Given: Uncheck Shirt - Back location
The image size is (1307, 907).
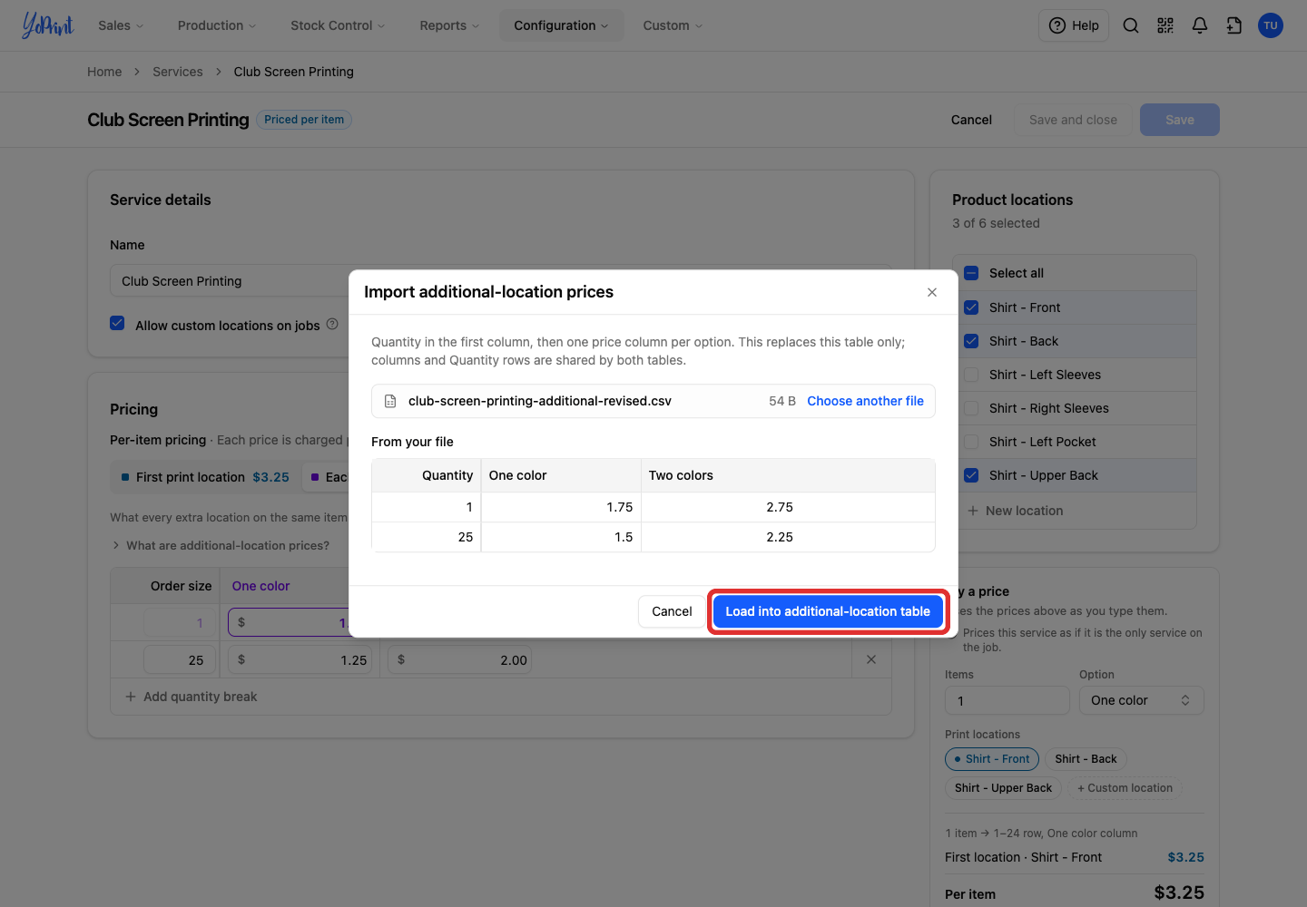Looking at the screenshot, I should pyautogui.click(x=971, y=341).
